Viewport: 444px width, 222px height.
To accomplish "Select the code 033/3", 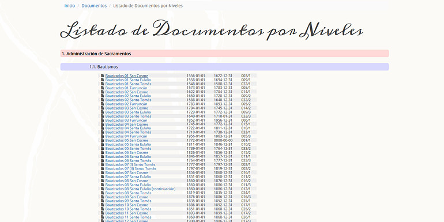I will coord(246,160).
